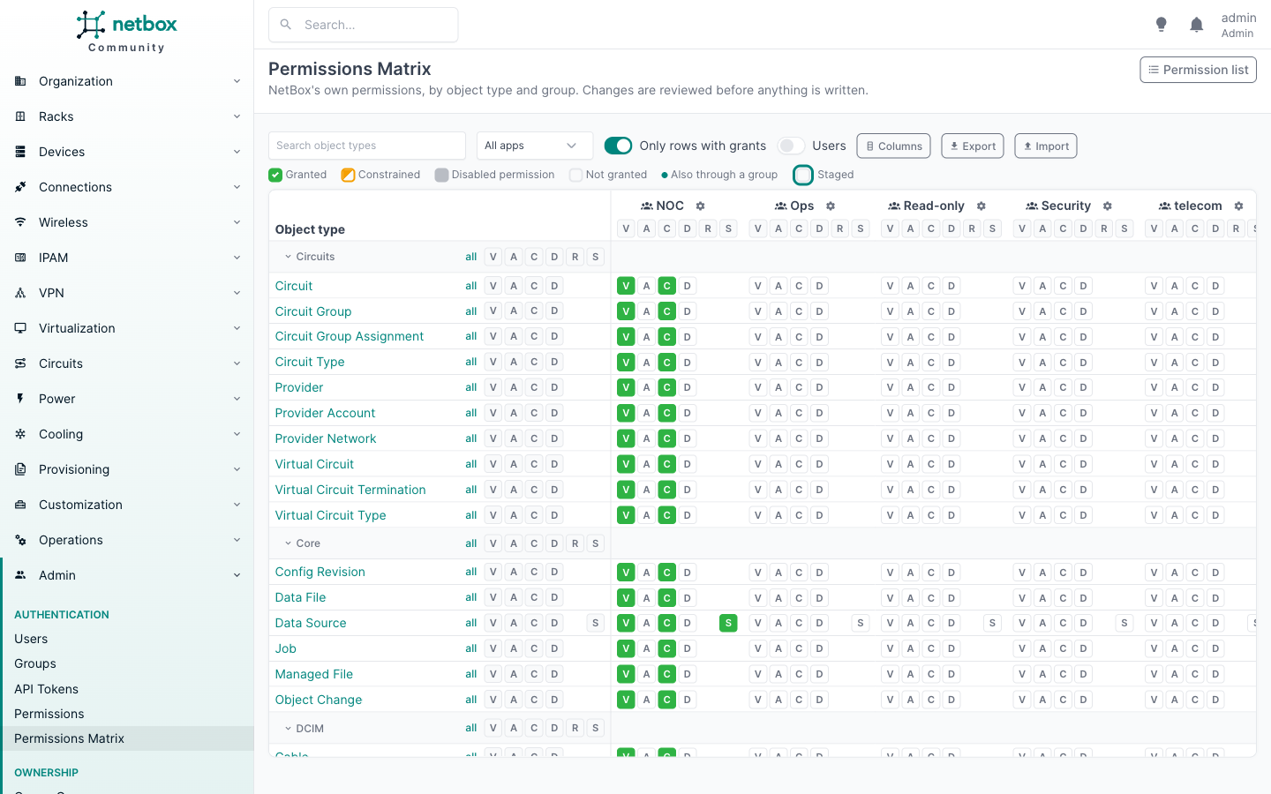This screenshot has height=794, width=1271.
Task: Open the API Tokens page
Action: pyautogui.click(x=46, y=689)
